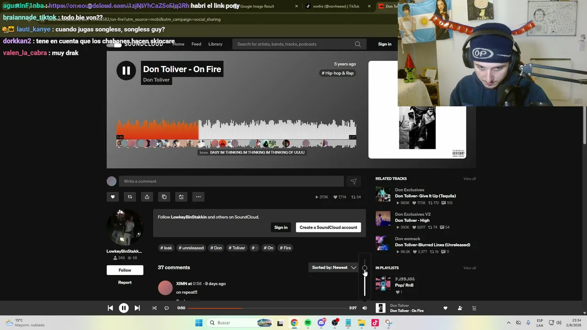Report this track
The height and width of the screenshot is (330, 587).
coord(125,282)
